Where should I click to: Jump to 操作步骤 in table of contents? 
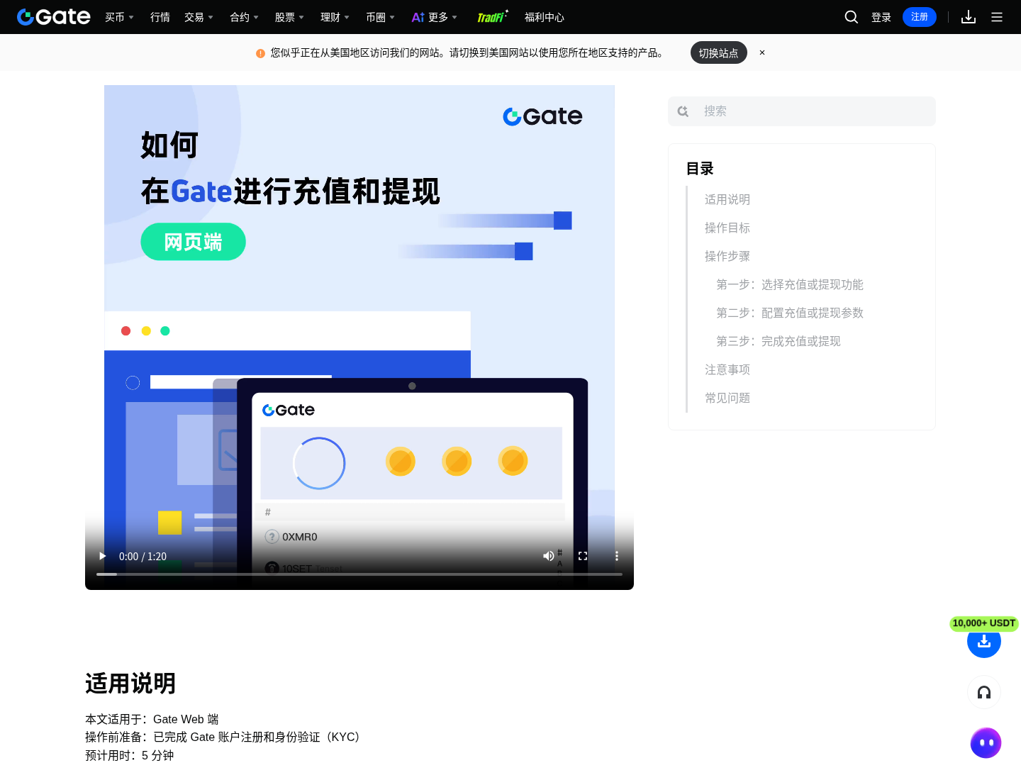click(727, 257)
